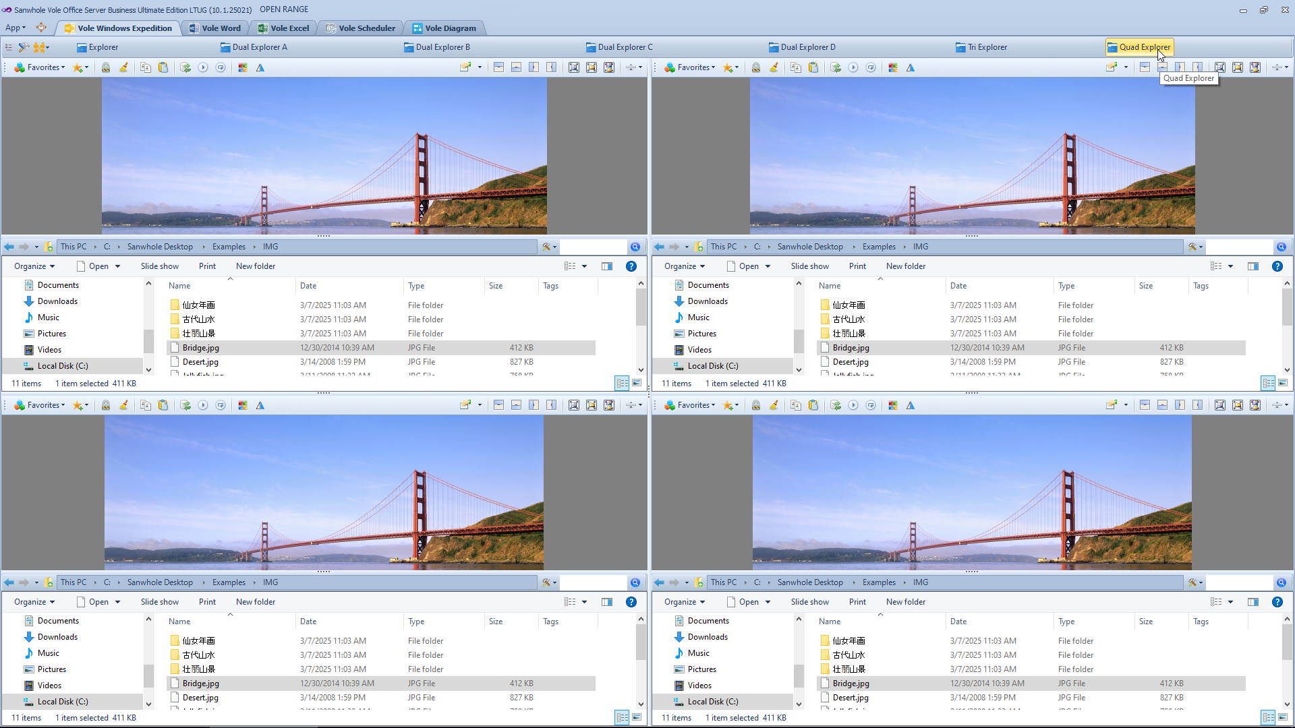This screenshot has height=728, width=1295.
Task: Click the lock icon in top-right pane toolbar
Action: (x=756, y=67)
